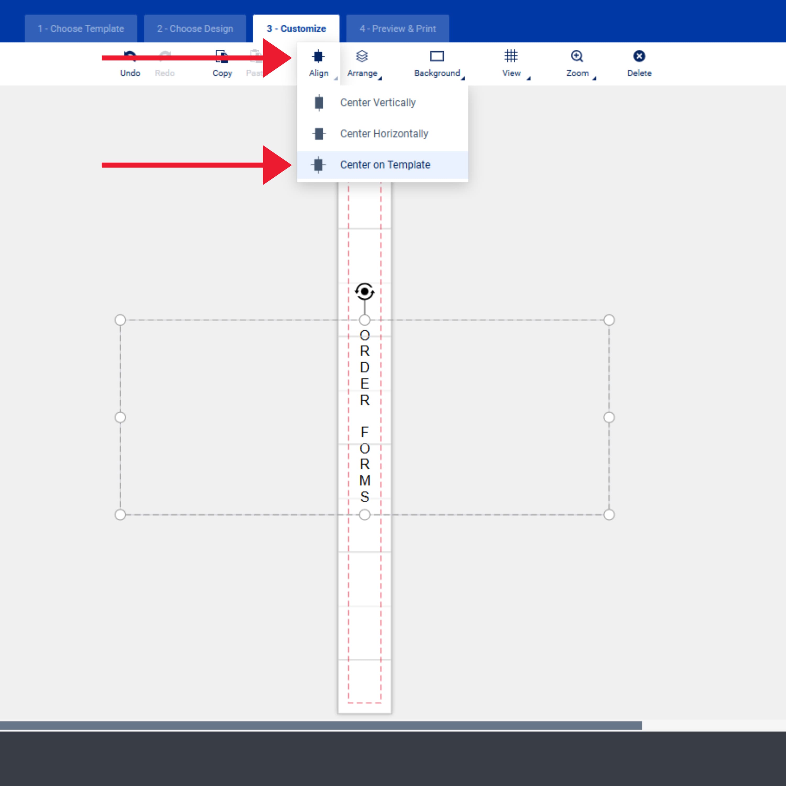Expand the Arrange dropdown arrow
Screen dimensions: 786x786
[x=380, y=78]
